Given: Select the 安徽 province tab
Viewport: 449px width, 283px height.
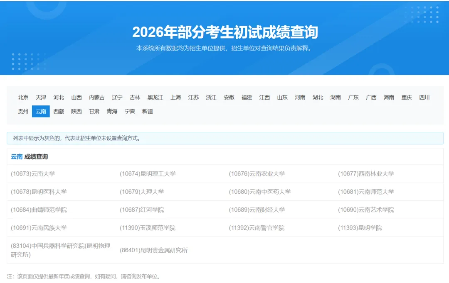Looking at the screenshot, I should (x=229, y=98).
